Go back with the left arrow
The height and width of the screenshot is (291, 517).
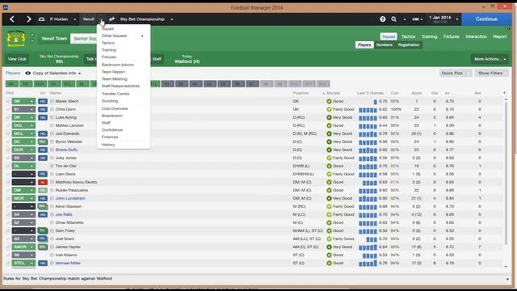pyautogui.click(x=12, y=19)
